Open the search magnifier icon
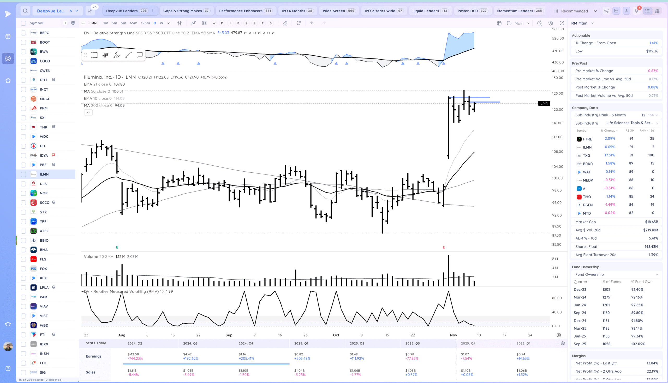This screenshot has width=668, height=383. [x=25, y=11]
